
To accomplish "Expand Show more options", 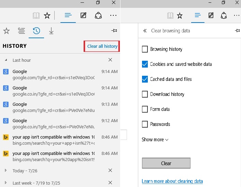I will coord(155,140).
